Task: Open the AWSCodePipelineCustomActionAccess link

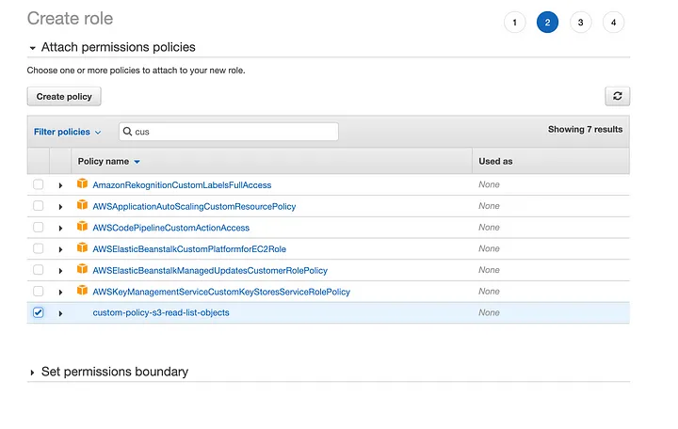Action: tap(170, 228)
